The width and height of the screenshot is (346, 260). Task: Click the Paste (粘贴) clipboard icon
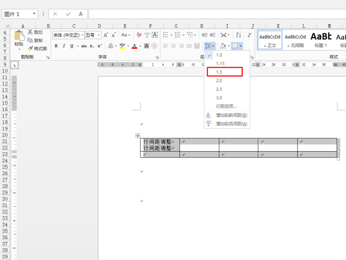[19, 36]
